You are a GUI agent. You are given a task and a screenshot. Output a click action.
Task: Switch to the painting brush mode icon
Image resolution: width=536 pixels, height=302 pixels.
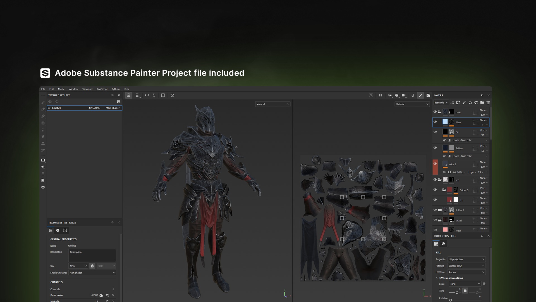tap(420, 95)
